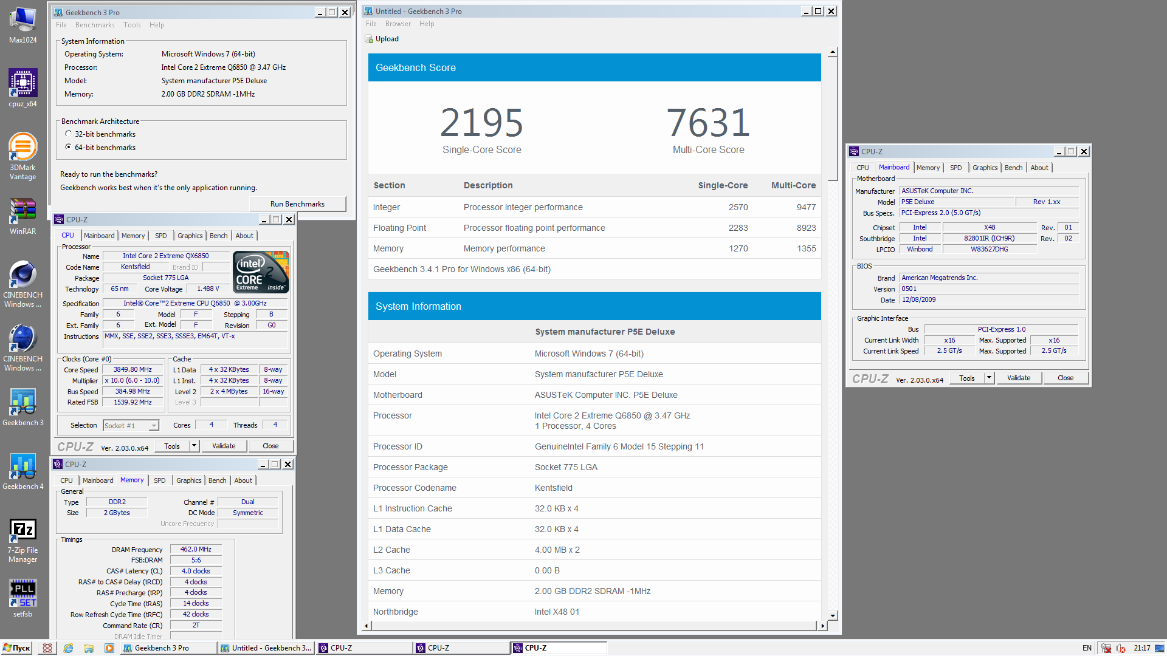Select 64-bit benchmarks radio button
This screenshot has height=656, width=1167.
pos(68,147)
